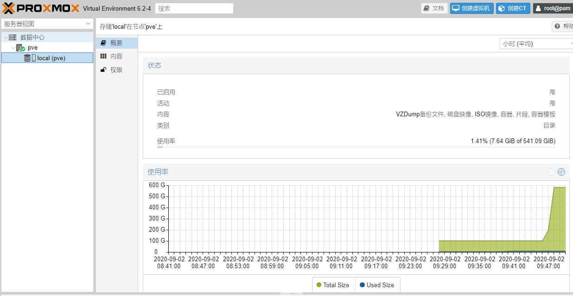Click the pve node icon in sidebar

[x=20, y=47]
